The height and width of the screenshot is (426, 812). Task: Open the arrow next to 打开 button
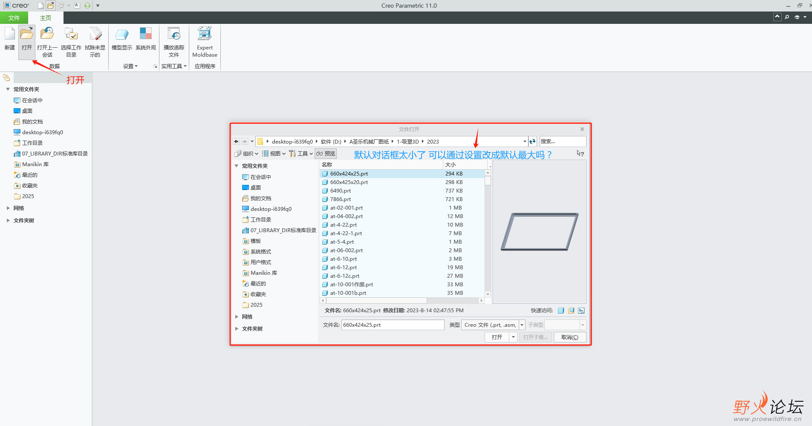(x=513, y=337)
